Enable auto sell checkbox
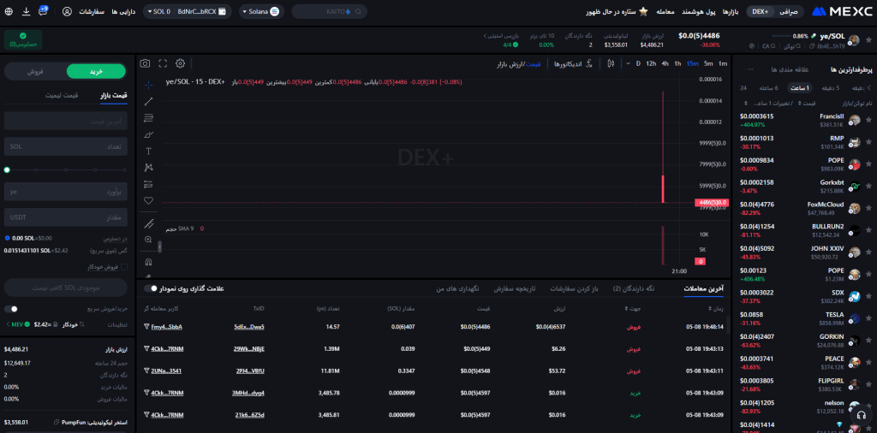The width and height of the screenshot is (877, 433). (x=124, y=267)
